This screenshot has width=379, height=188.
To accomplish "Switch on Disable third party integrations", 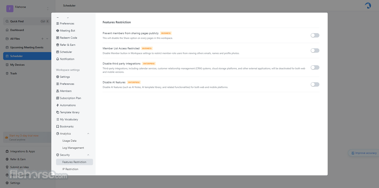I will click(x=315, y=67).
